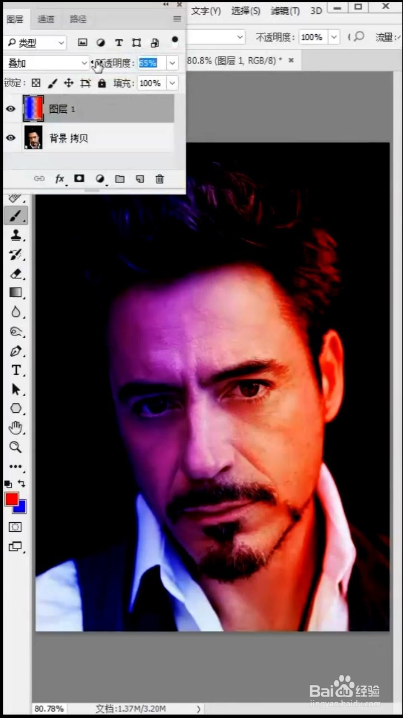Reset default foreground and background colors

click(x=8, y=484)
